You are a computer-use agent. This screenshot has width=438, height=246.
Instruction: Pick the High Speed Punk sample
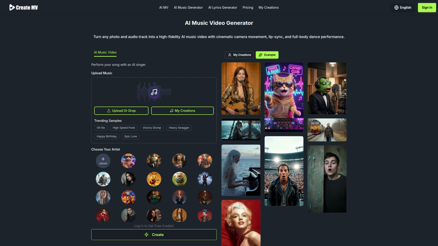point(124,128)
